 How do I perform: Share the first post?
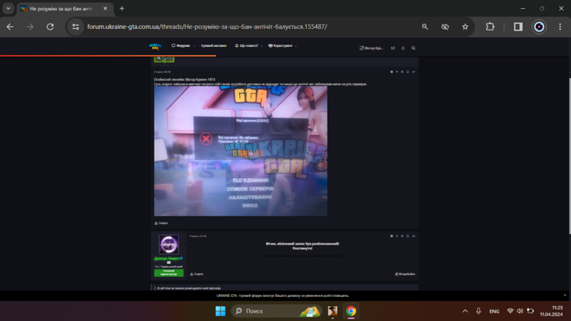point(402,72)
